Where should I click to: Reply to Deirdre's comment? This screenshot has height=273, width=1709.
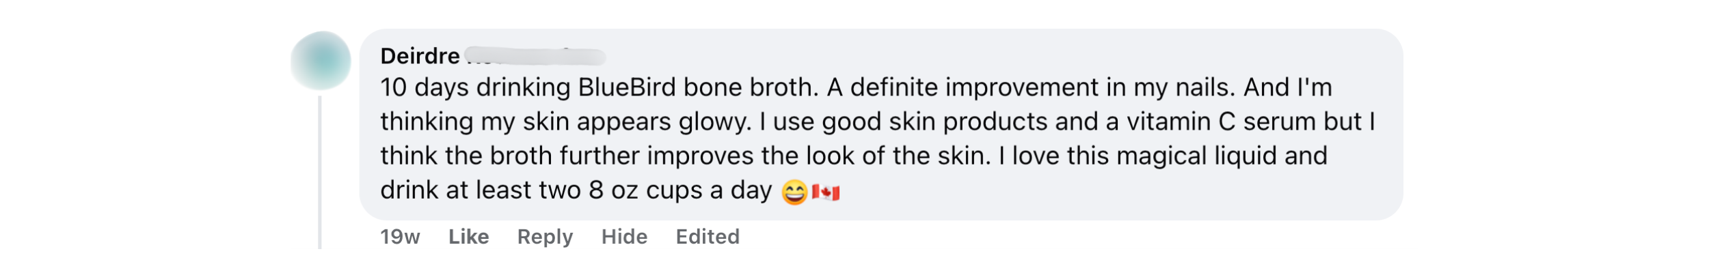tap(545, 237)
